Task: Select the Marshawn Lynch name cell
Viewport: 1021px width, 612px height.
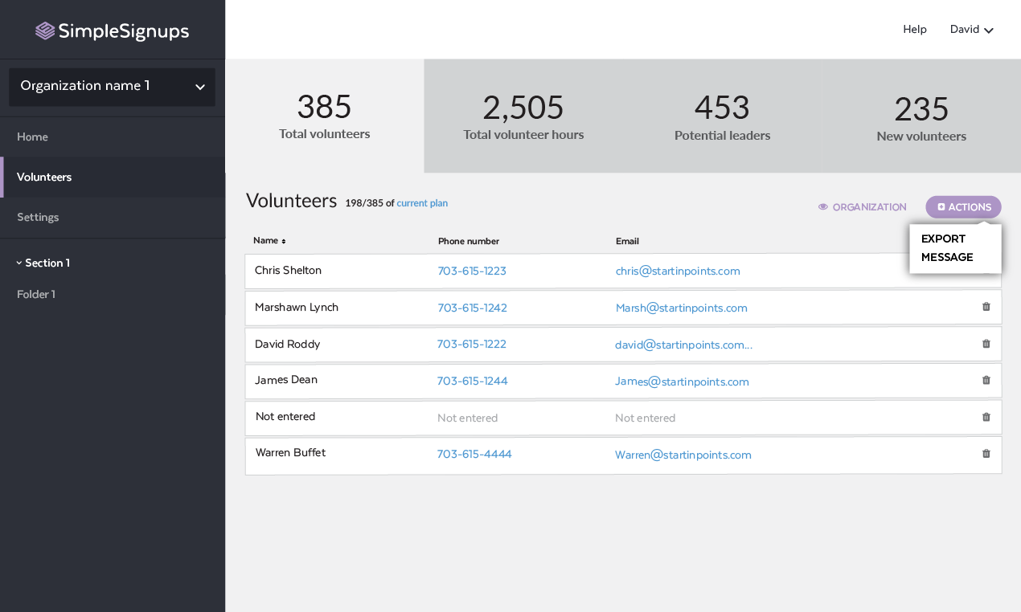Action: (297, 307)
